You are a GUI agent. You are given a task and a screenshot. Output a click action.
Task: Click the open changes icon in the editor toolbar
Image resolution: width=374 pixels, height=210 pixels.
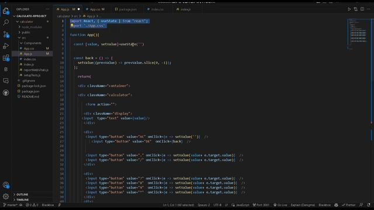click(x=356, y=9)
